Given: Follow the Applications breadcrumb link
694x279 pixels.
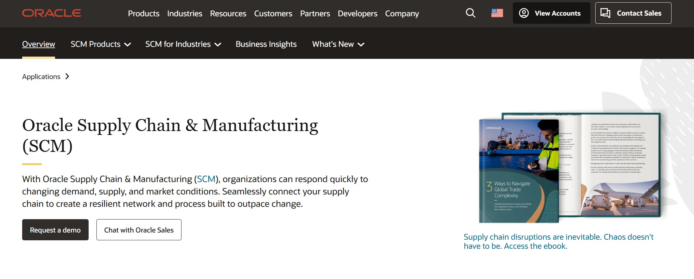Looking at the screenshot, I should [41, 76].
